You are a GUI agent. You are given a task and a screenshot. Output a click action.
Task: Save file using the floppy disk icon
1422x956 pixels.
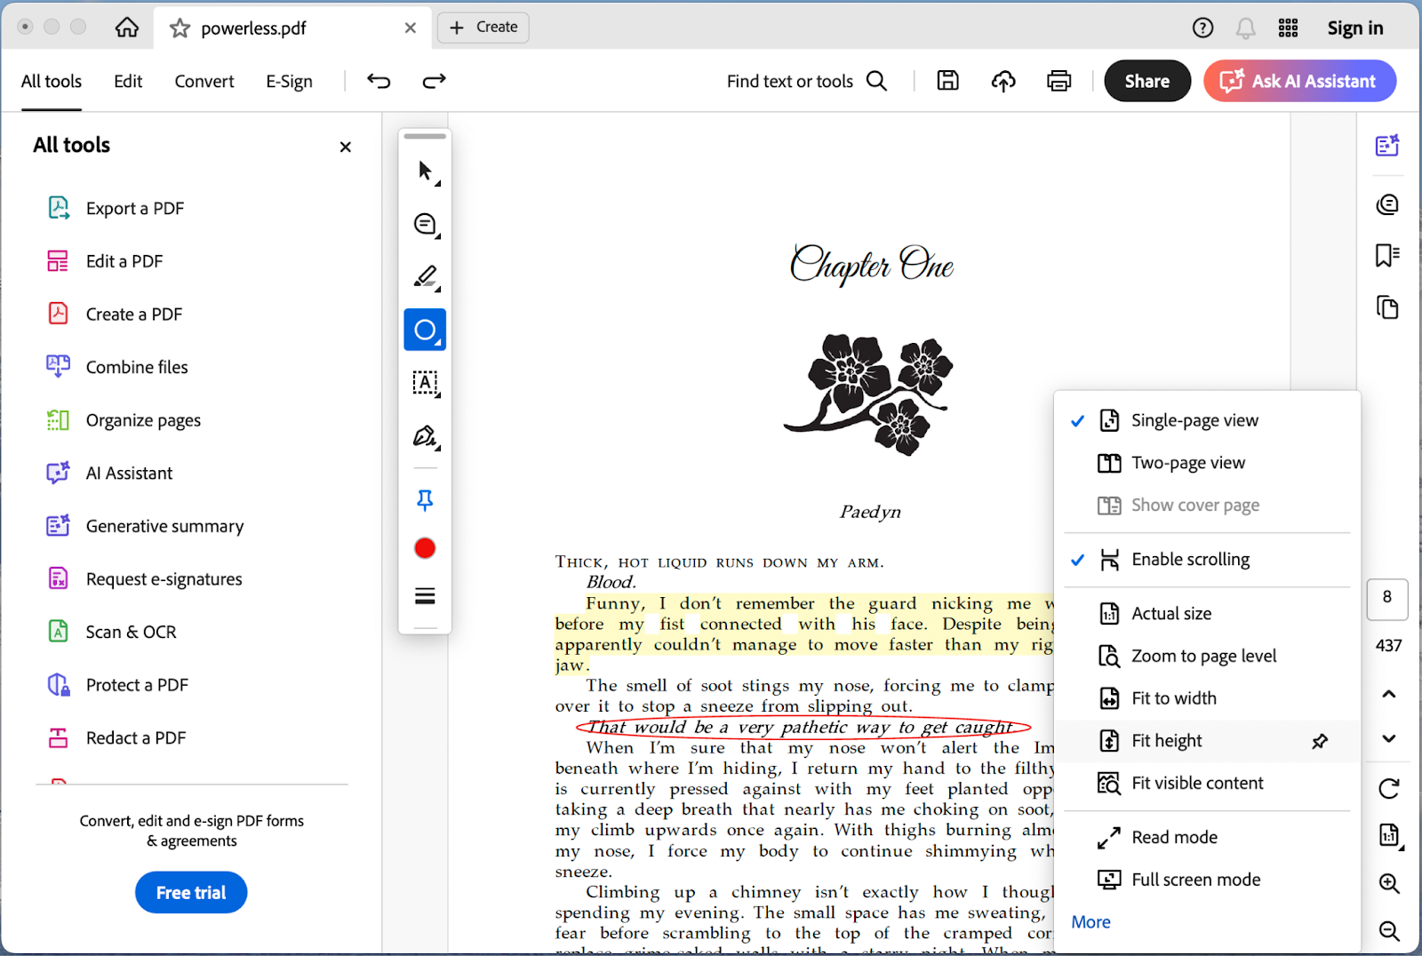[948, 81]
